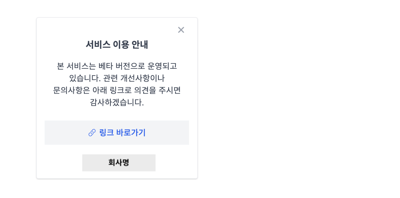
Task: Click the word 안내 in the heading
Action: 140,45
